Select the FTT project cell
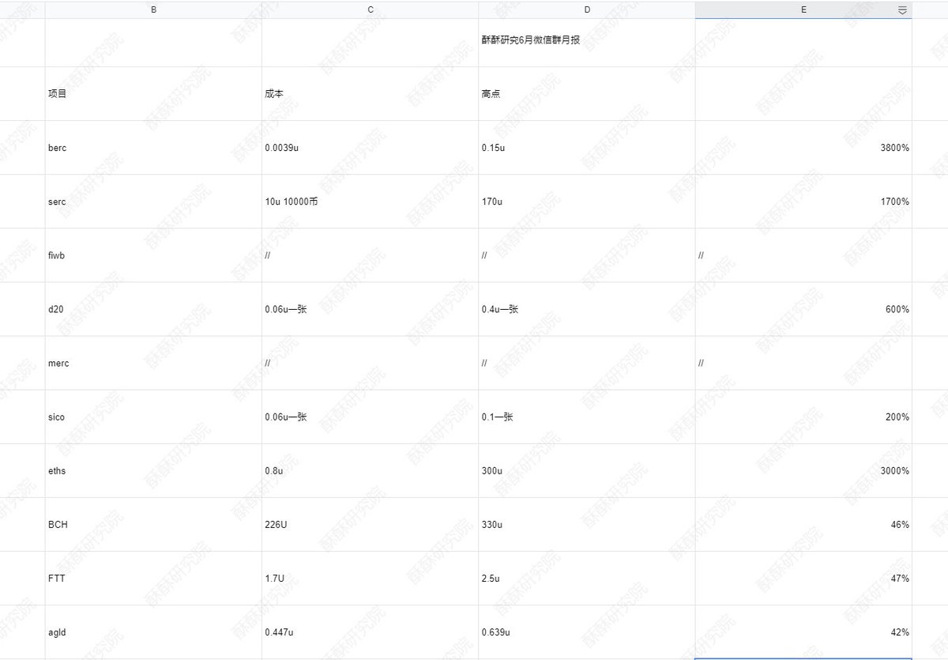 tap(153, 578)
